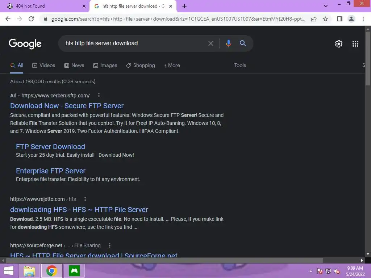
Task: Click the Chrome taskbar icon
Action: pos(51,271)
